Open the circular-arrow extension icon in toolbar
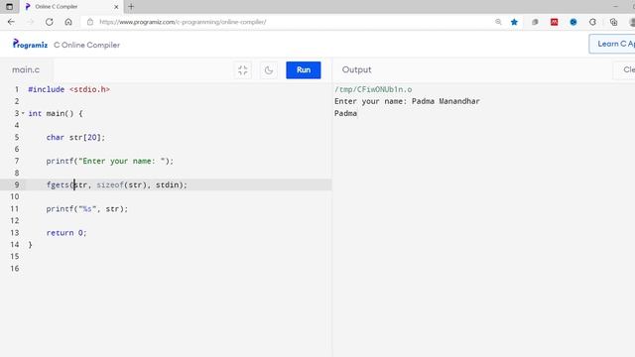 coord(593,22)
